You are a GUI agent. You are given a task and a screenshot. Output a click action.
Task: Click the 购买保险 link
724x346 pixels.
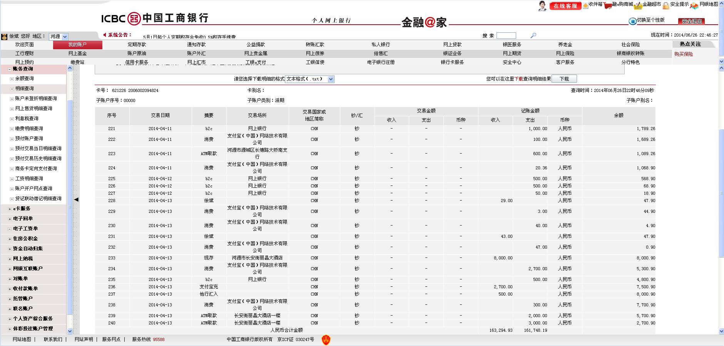click(x=684, y=54)
